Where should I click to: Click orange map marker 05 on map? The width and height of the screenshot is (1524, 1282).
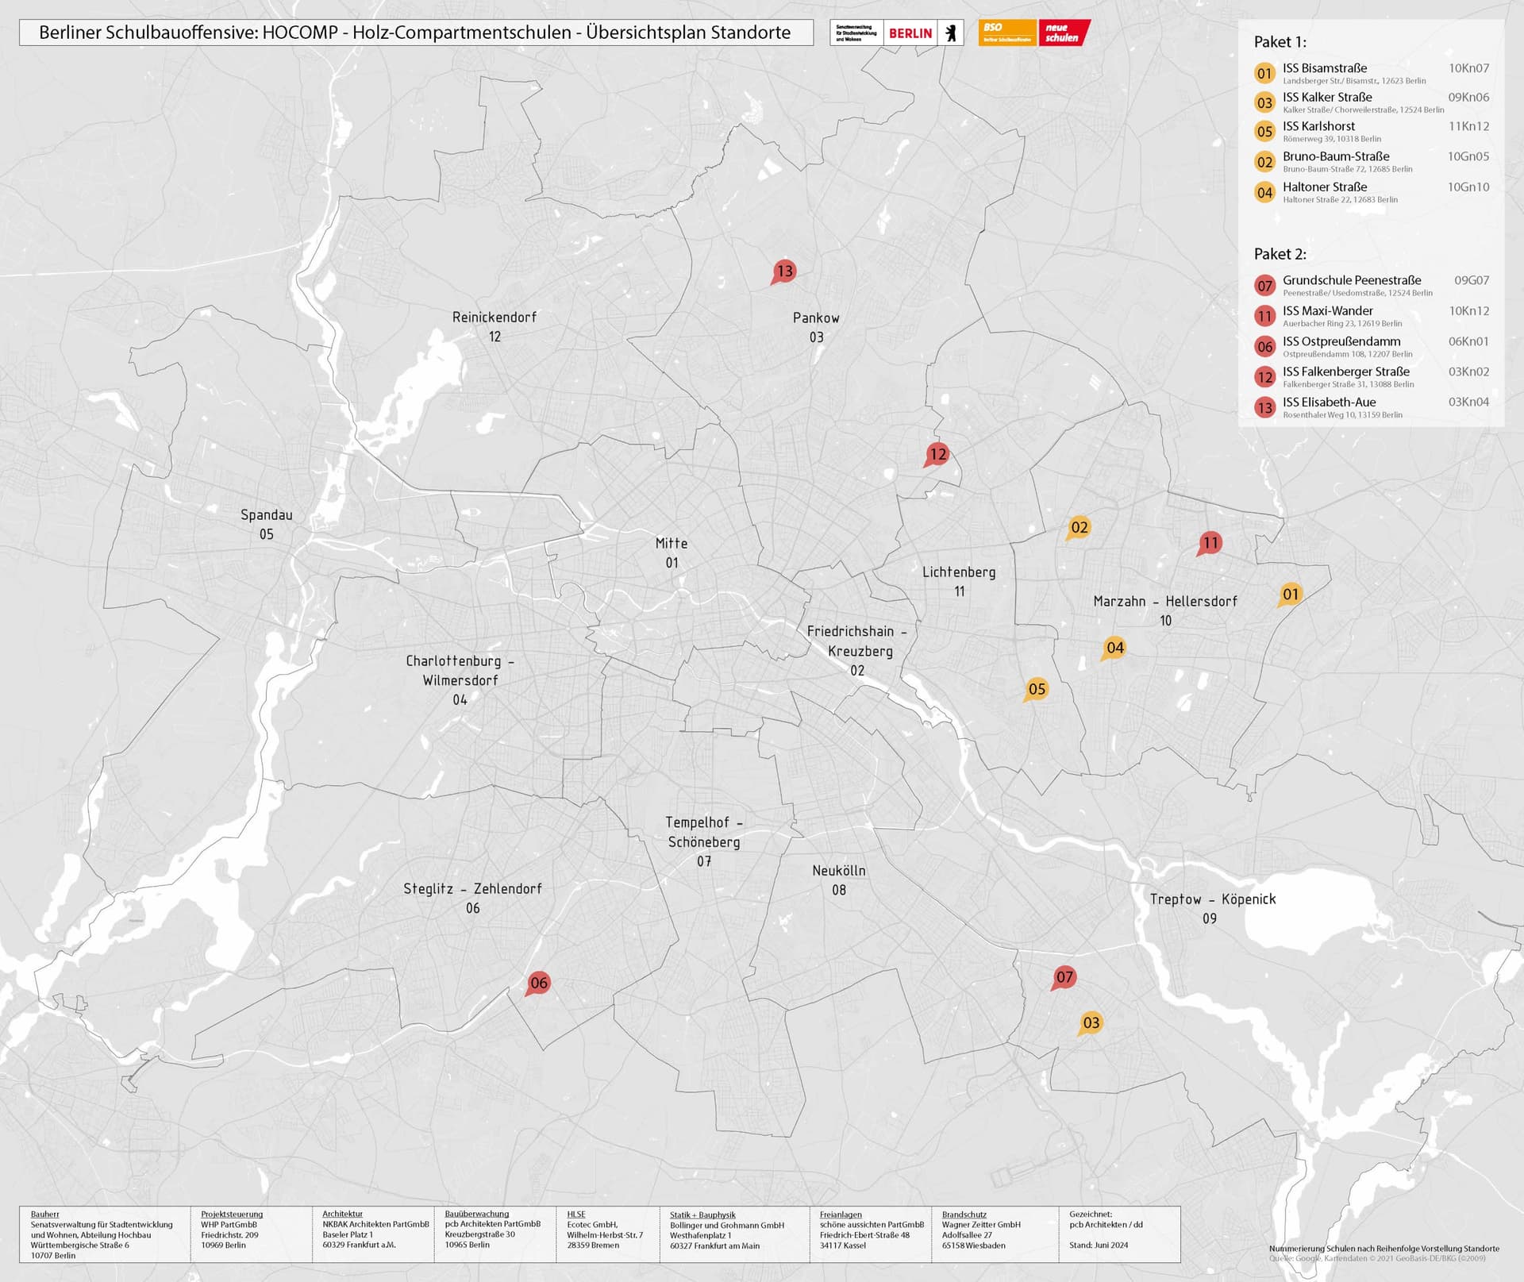(1037, 689)
